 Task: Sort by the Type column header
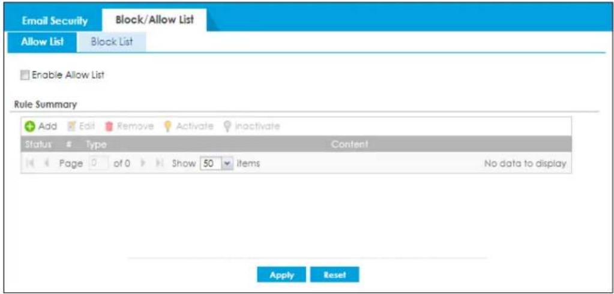point(97,145)
